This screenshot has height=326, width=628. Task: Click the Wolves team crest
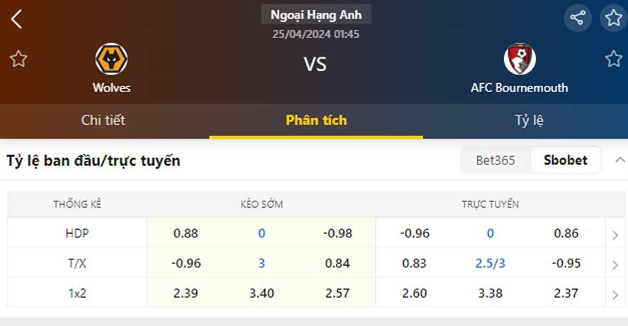tap(111, 59)
